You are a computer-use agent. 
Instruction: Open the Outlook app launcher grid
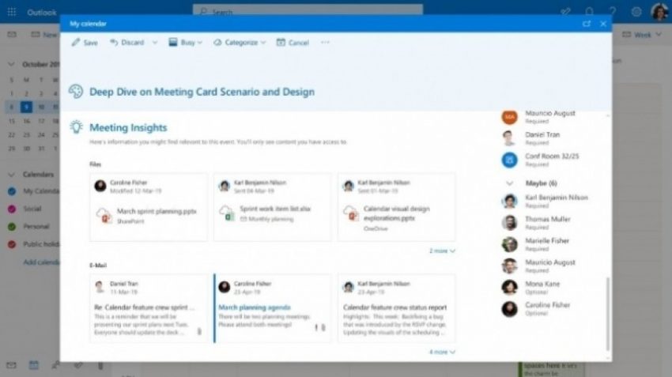click(x=12, y=12)
